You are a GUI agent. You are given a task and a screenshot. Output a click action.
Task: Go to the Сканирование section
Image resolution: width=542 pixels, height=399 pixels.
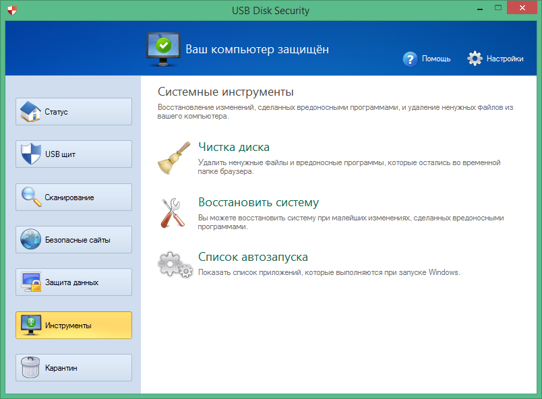tap(73, 197)
